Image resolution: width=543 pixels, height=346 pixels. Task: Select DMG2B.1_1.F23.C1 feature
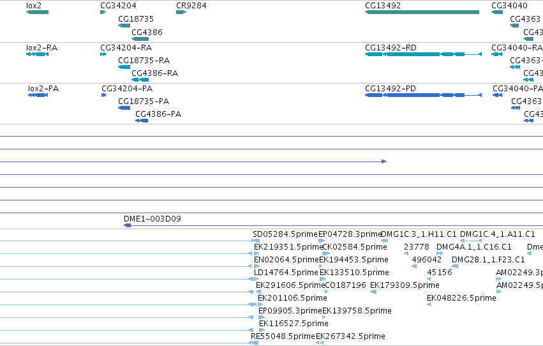pos(455,266)
